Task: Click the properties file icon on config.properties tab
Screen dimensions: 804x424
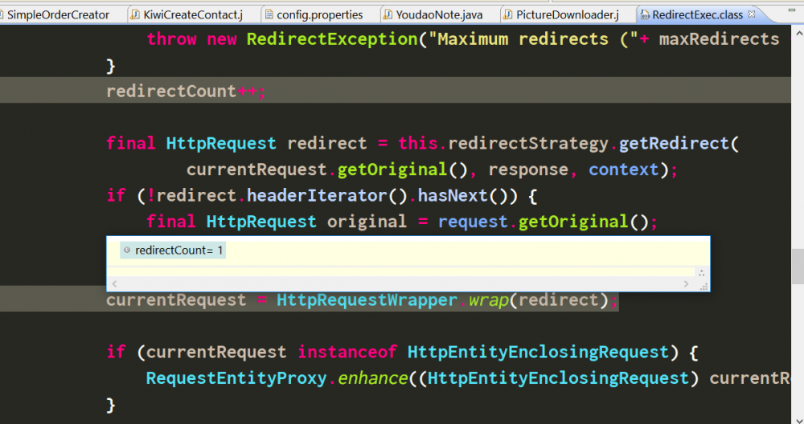Action: point(269,14)
